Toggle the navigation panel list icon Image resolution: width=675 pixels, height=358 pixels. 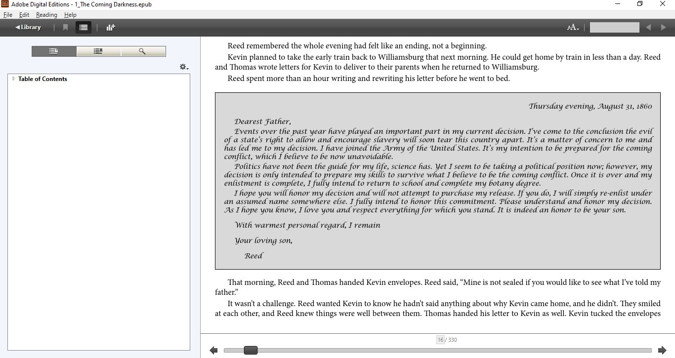click(84, 28)
